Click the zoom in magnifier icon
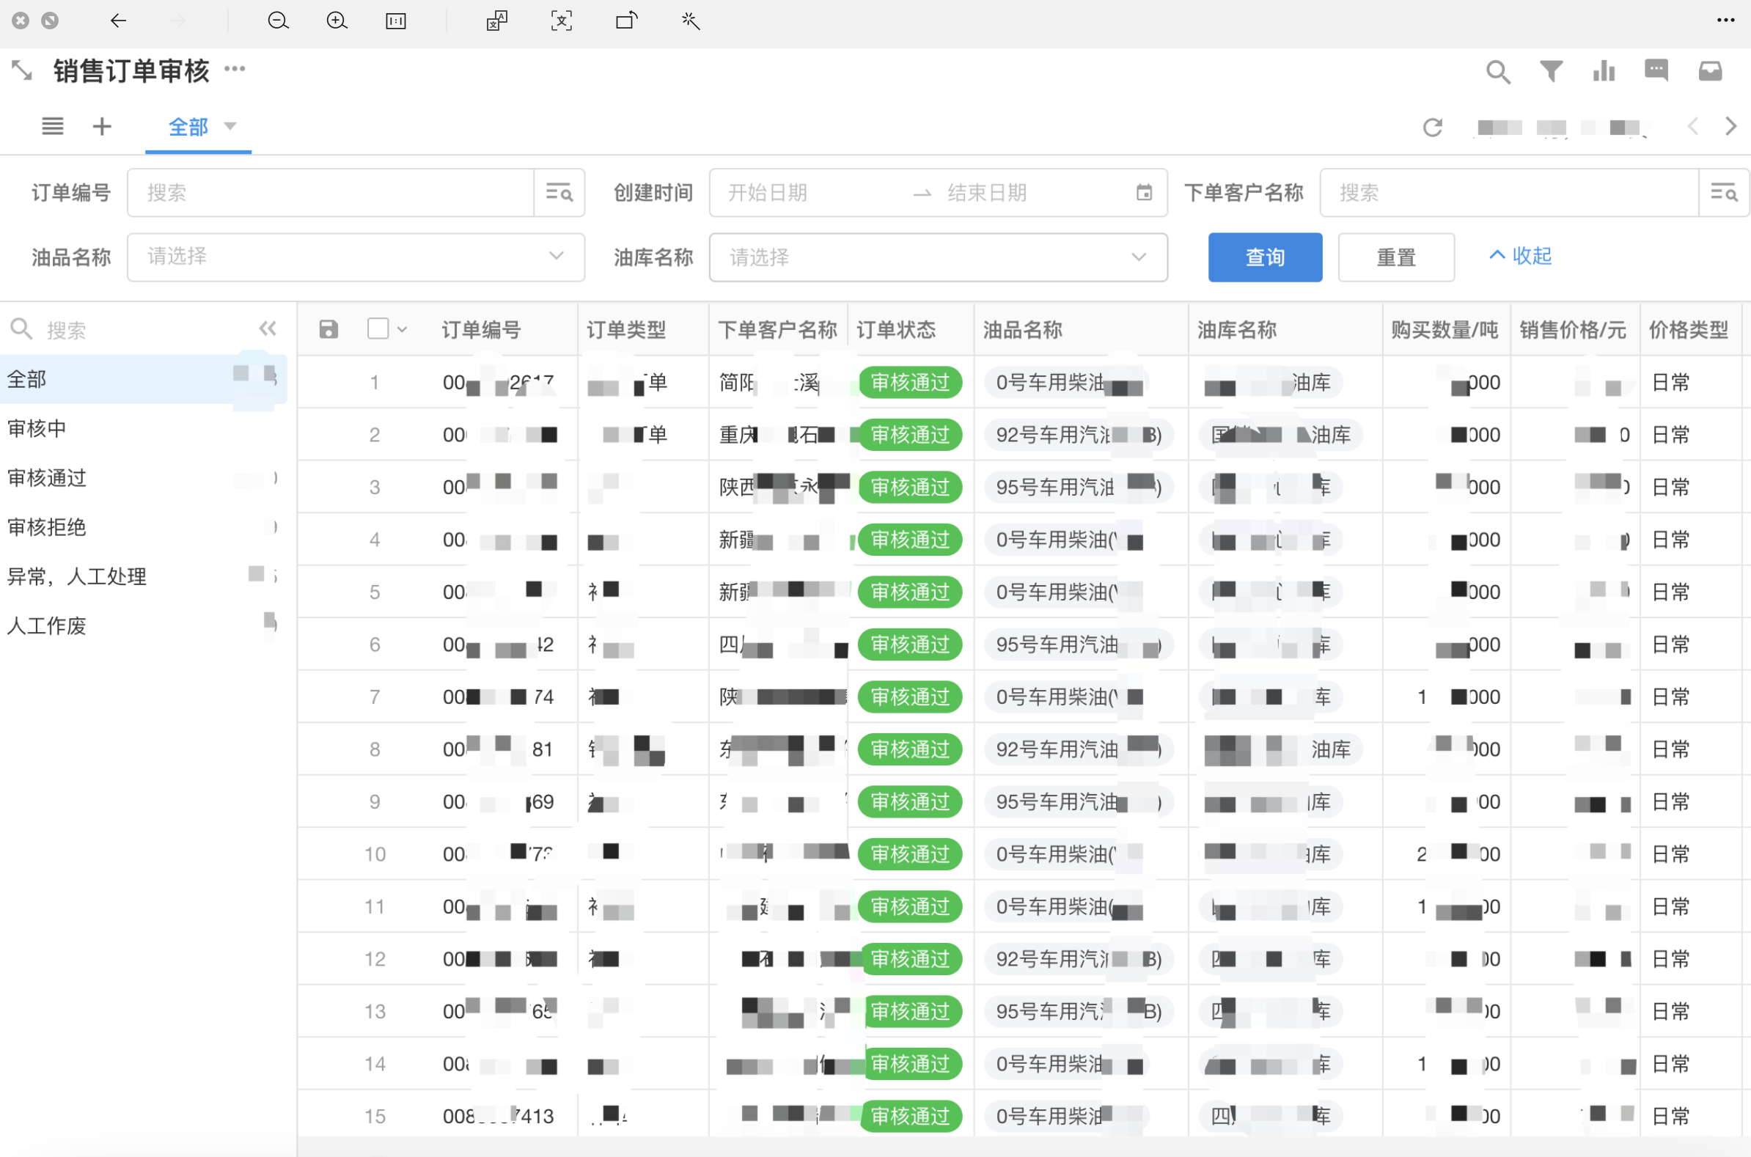The image size is (1751, 1157). 337,21
